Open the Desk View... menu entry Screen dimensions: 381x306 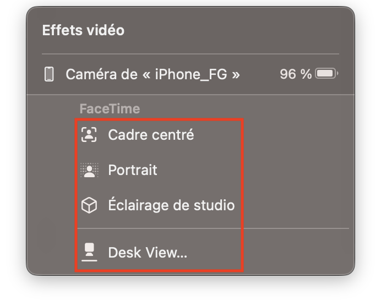148,252
